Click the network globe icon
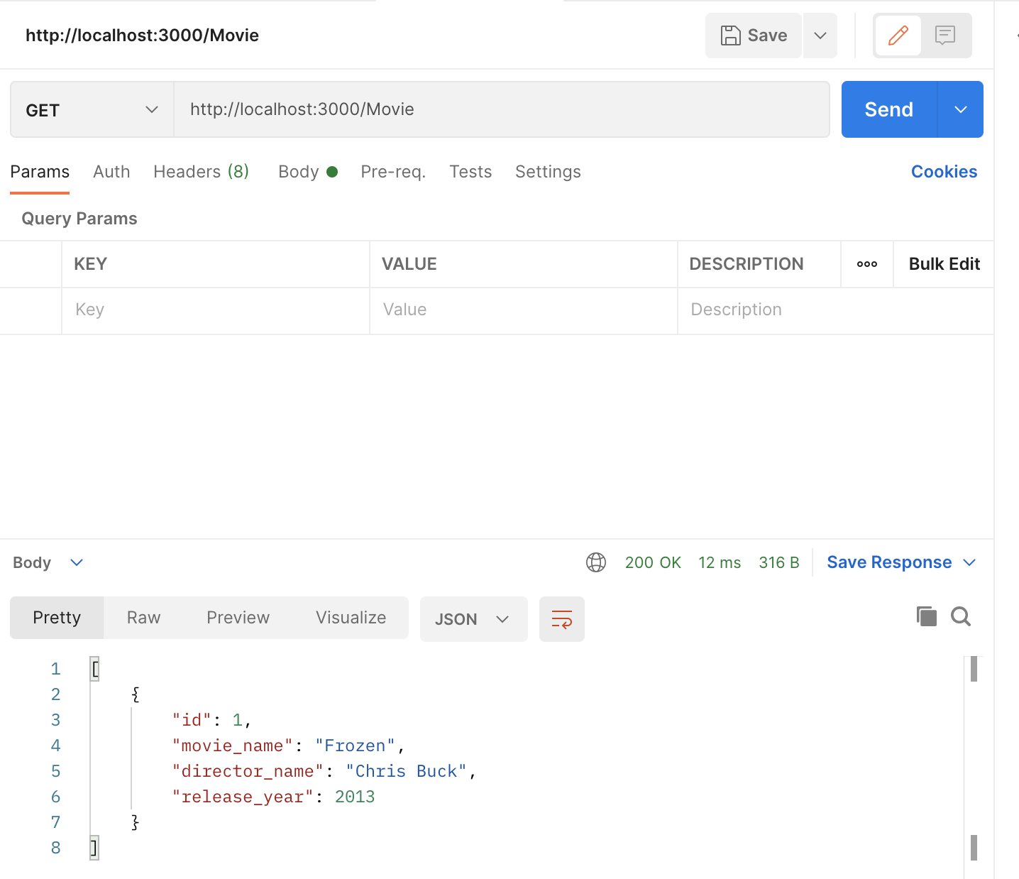Viewport: 1019px width, 879px height. (x=596, y=563)
